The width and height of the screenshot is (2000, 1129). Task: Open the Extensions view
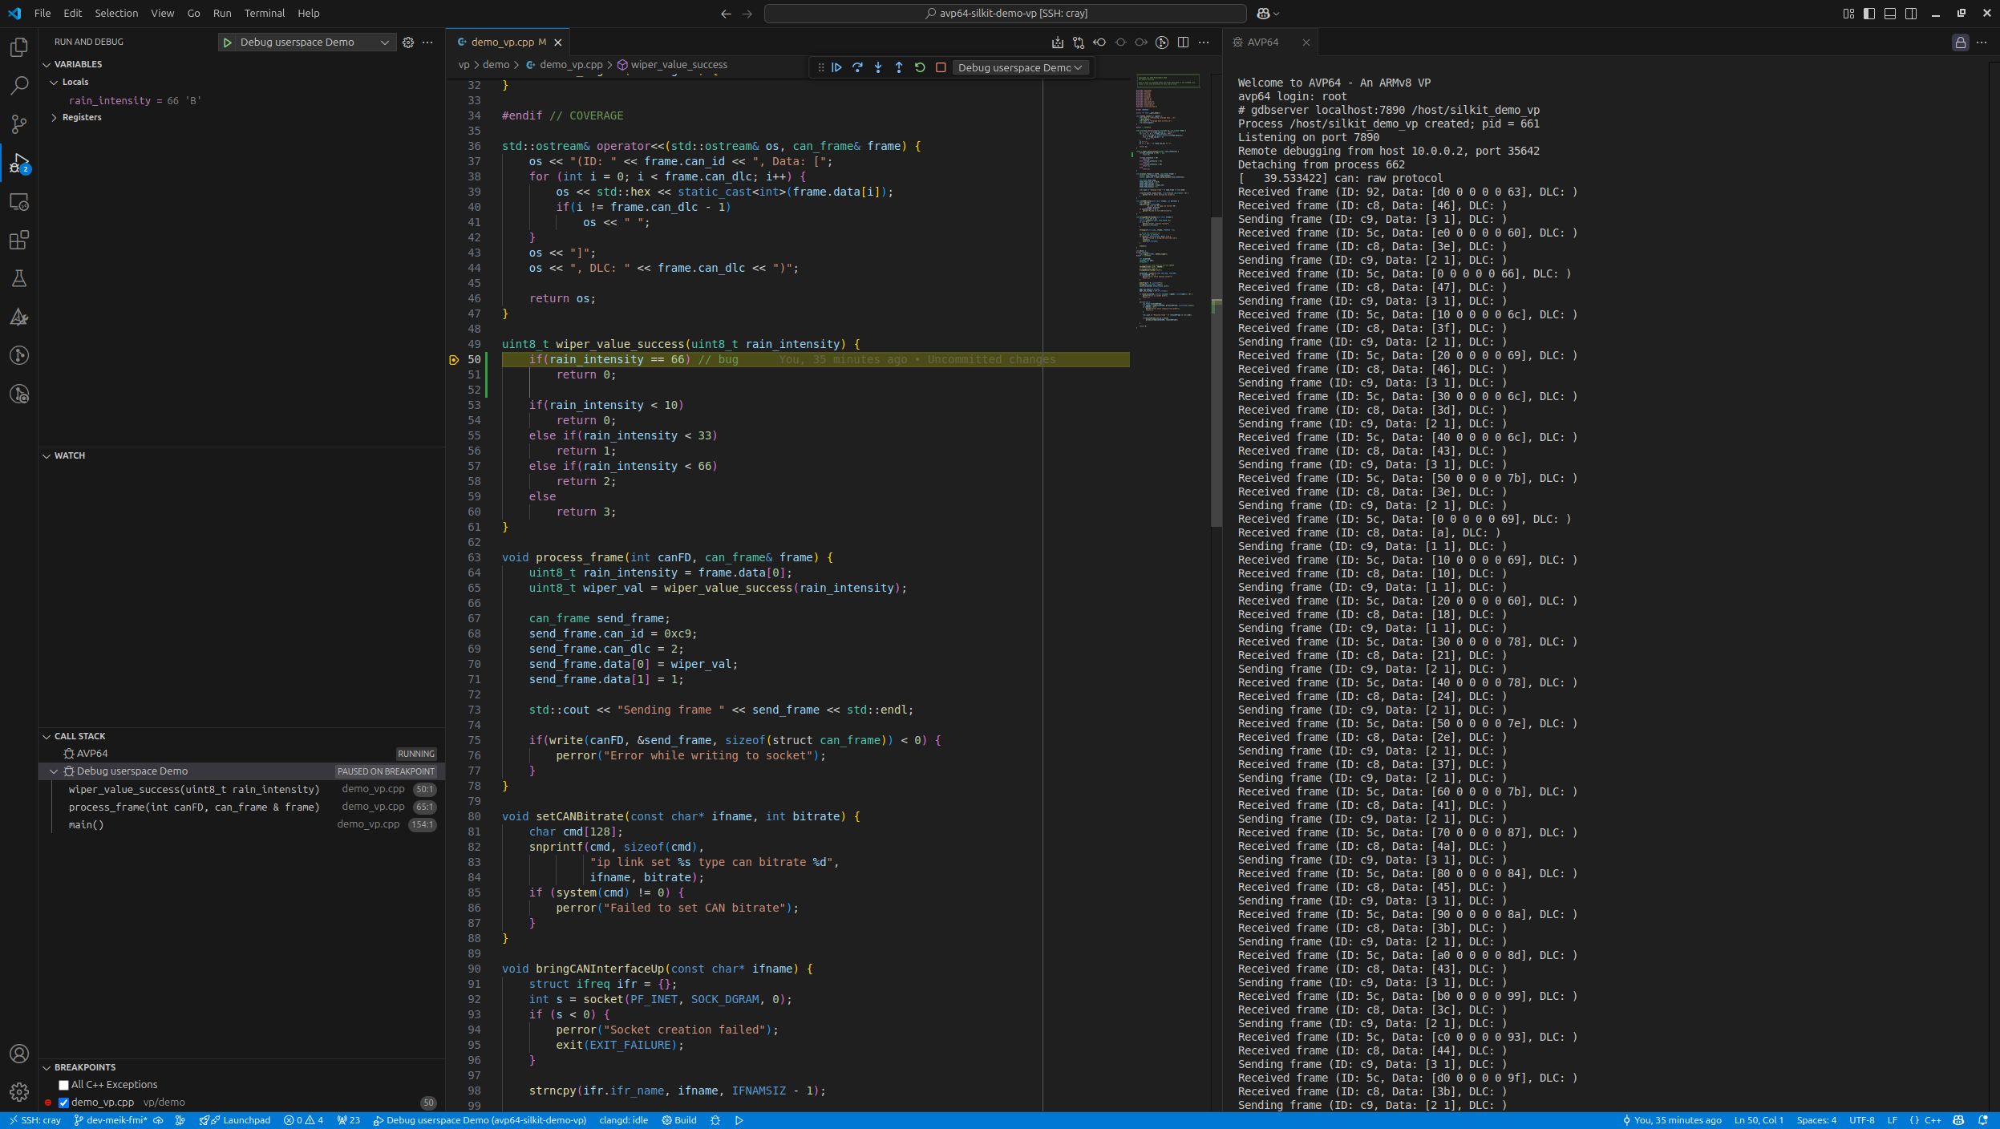point(19,240)
